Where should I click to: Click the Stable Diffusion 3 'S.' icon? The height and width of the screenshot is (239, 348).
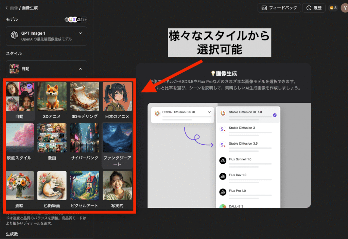coord(223,129)
